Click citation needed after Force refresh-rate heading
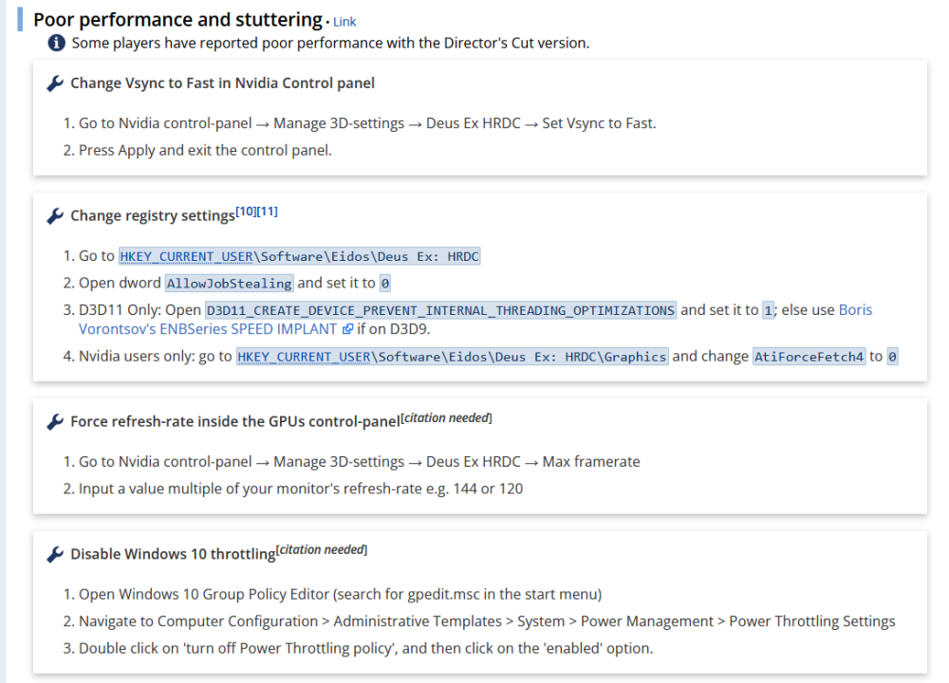The image size is (949, 683). 447,417
